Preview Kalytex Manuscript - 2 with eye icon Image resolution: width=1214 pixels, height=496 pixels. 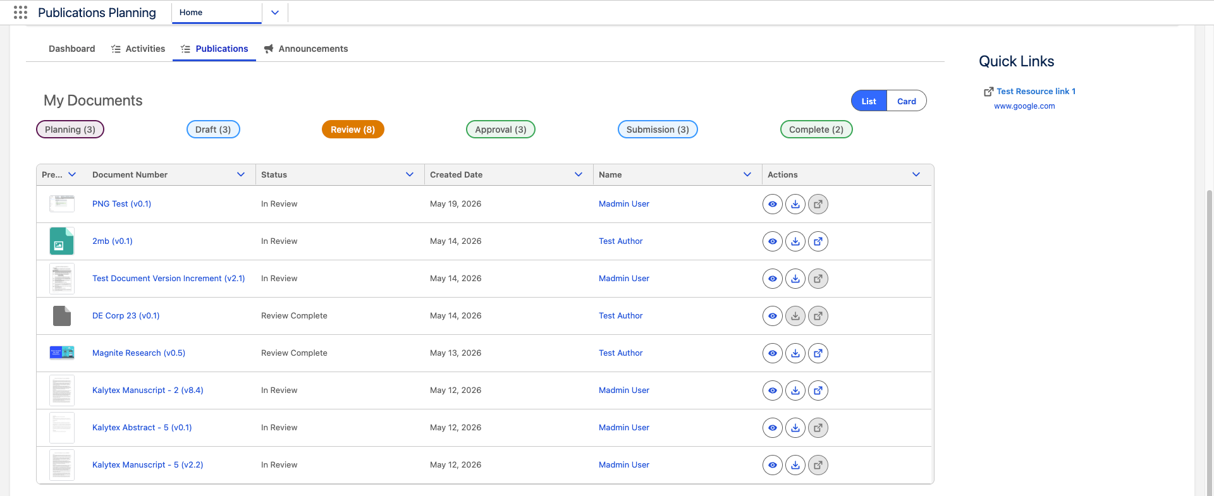[773, 390]
